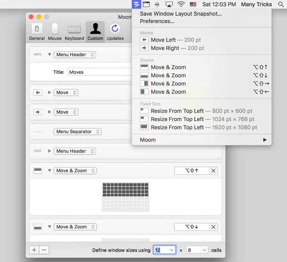
Task: Click the Wi-Fi status icon
Action: (x=181, y=4)
